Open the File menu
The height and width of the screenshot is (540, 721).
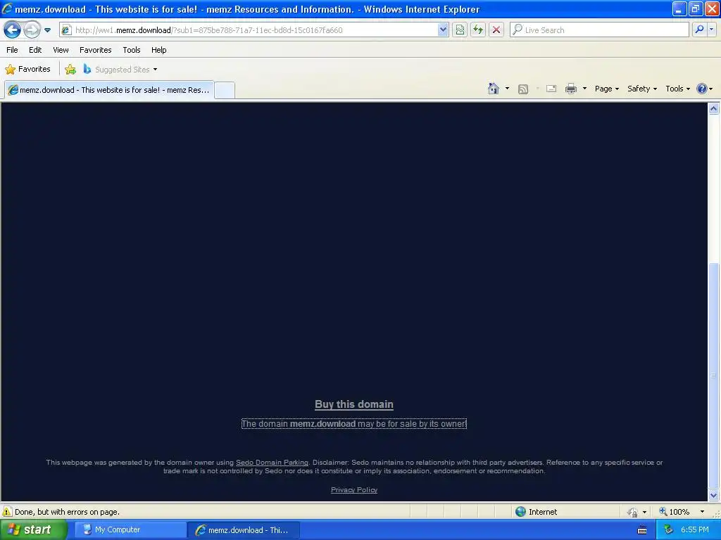tap(12, 50)
